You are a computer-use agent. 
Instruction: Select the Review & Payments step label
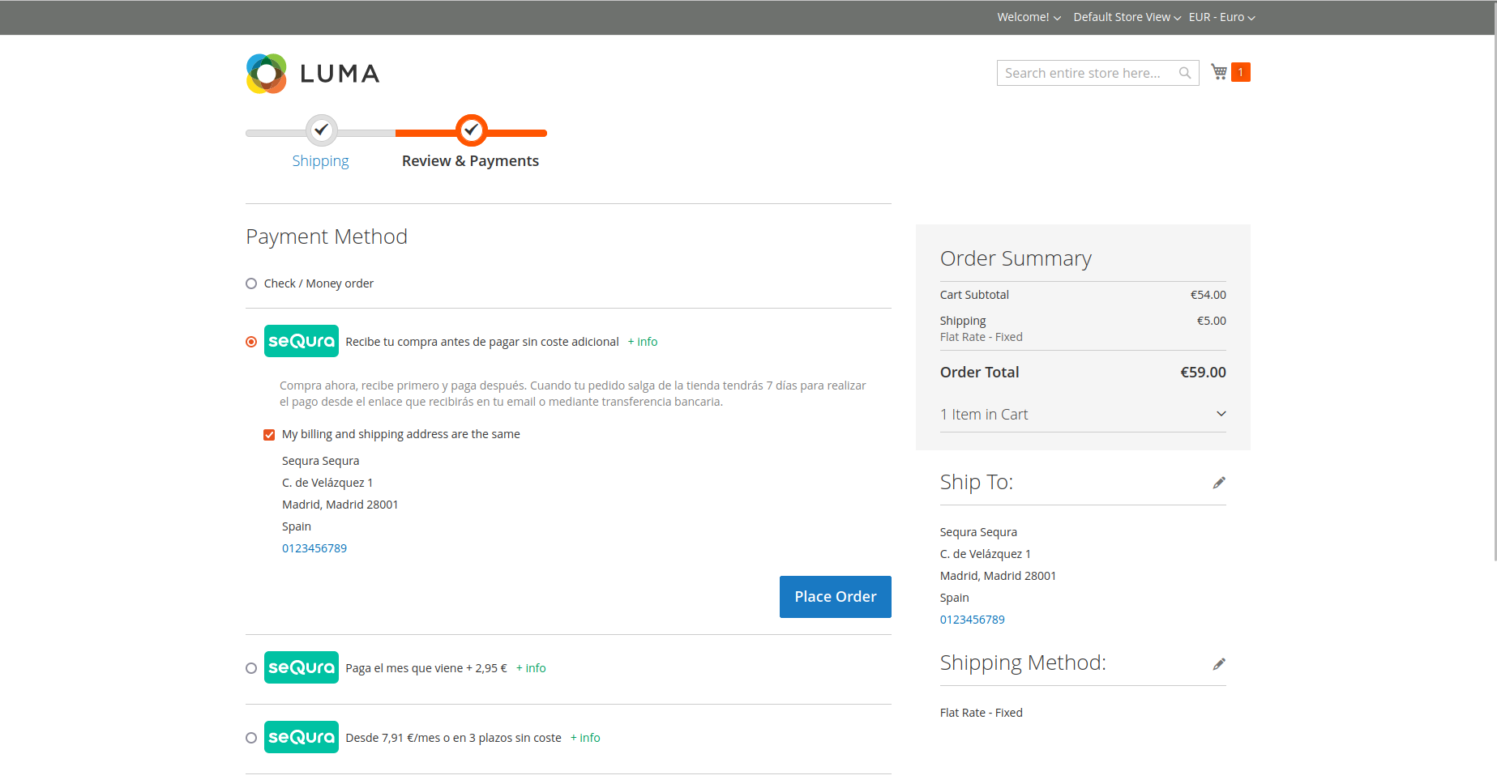click(x=470, y=161)
